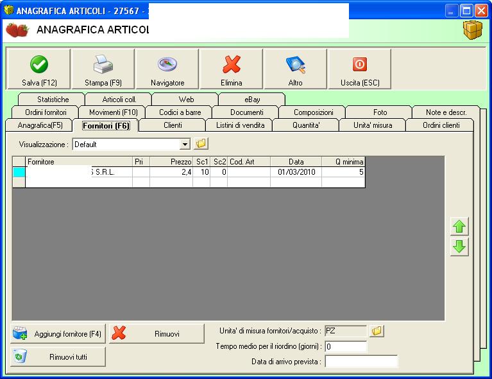Click the Uscita (ESC) power button
Viewport: 492px width, 379px height.
[360, 69]
